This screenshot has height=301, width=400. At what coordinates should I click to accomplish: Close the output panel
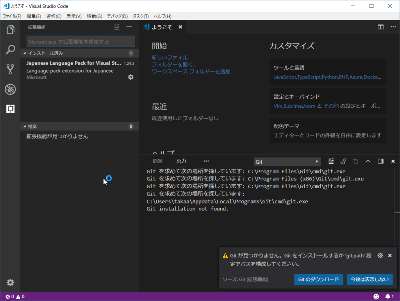393,161
